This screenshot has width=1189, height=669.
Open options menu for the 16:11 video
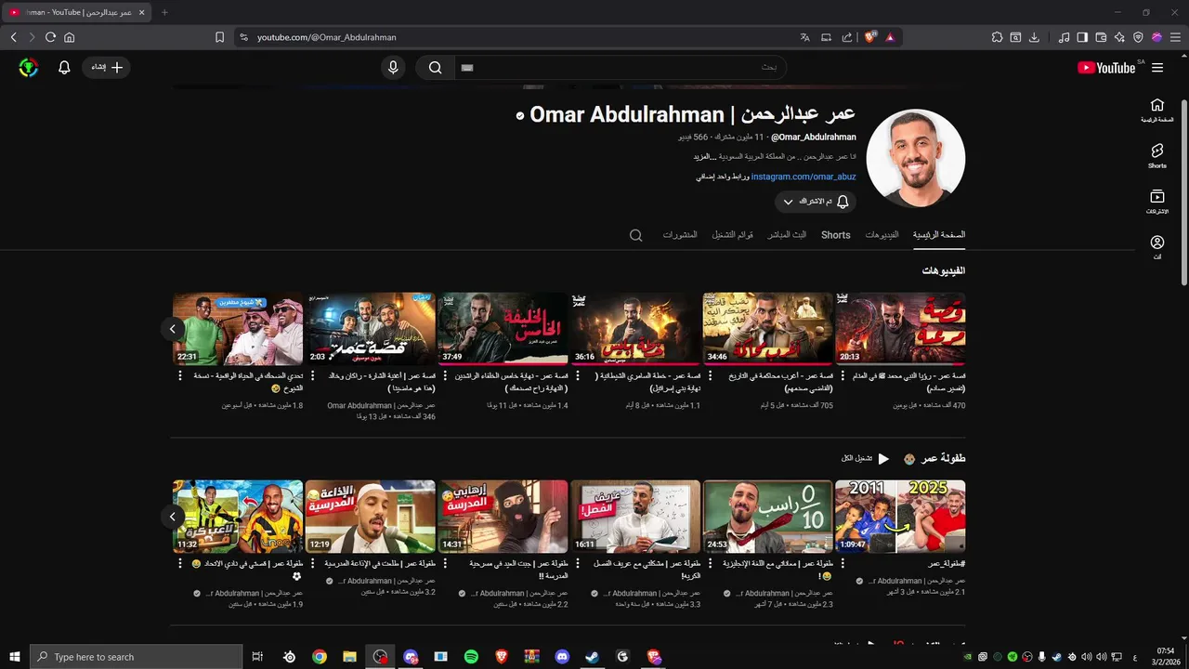[x=578, y=564]
